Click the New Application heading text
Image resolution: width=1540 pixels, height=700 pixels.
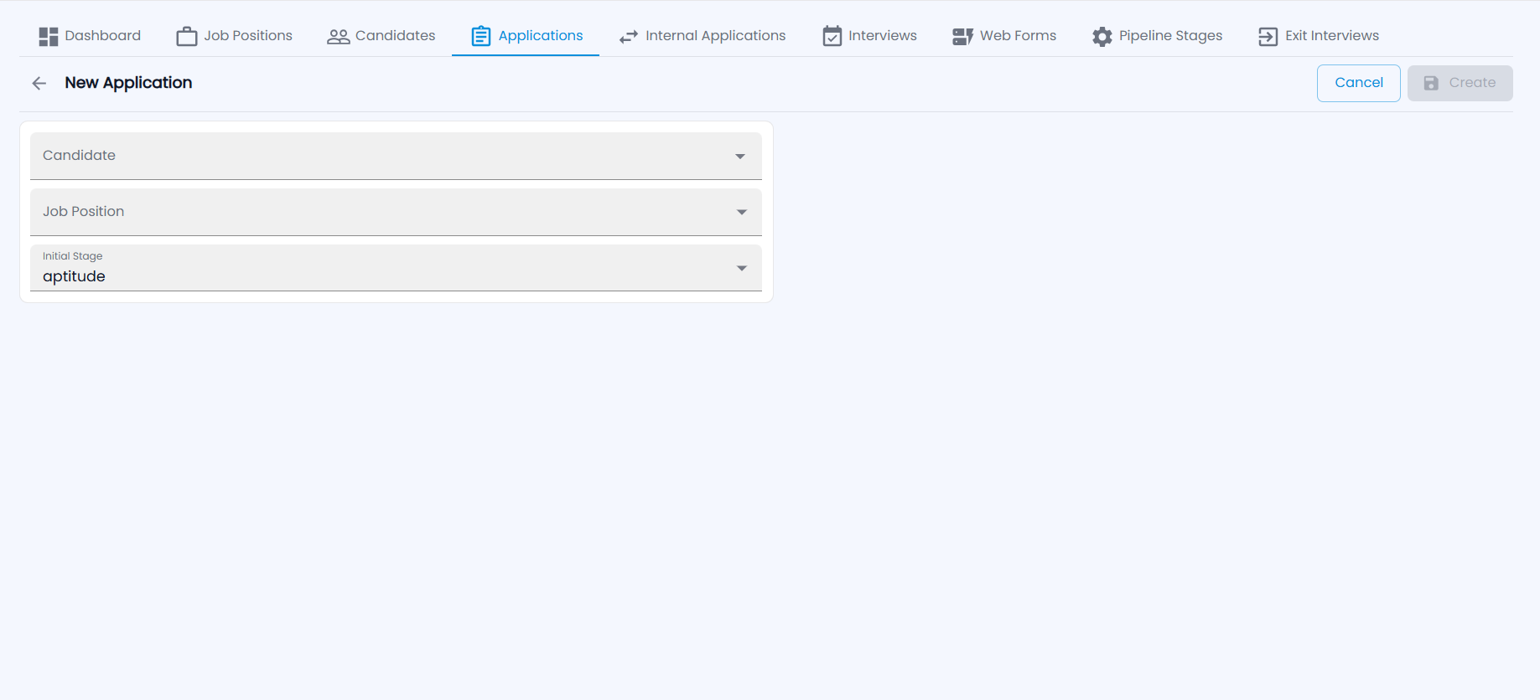click(128, 83)
